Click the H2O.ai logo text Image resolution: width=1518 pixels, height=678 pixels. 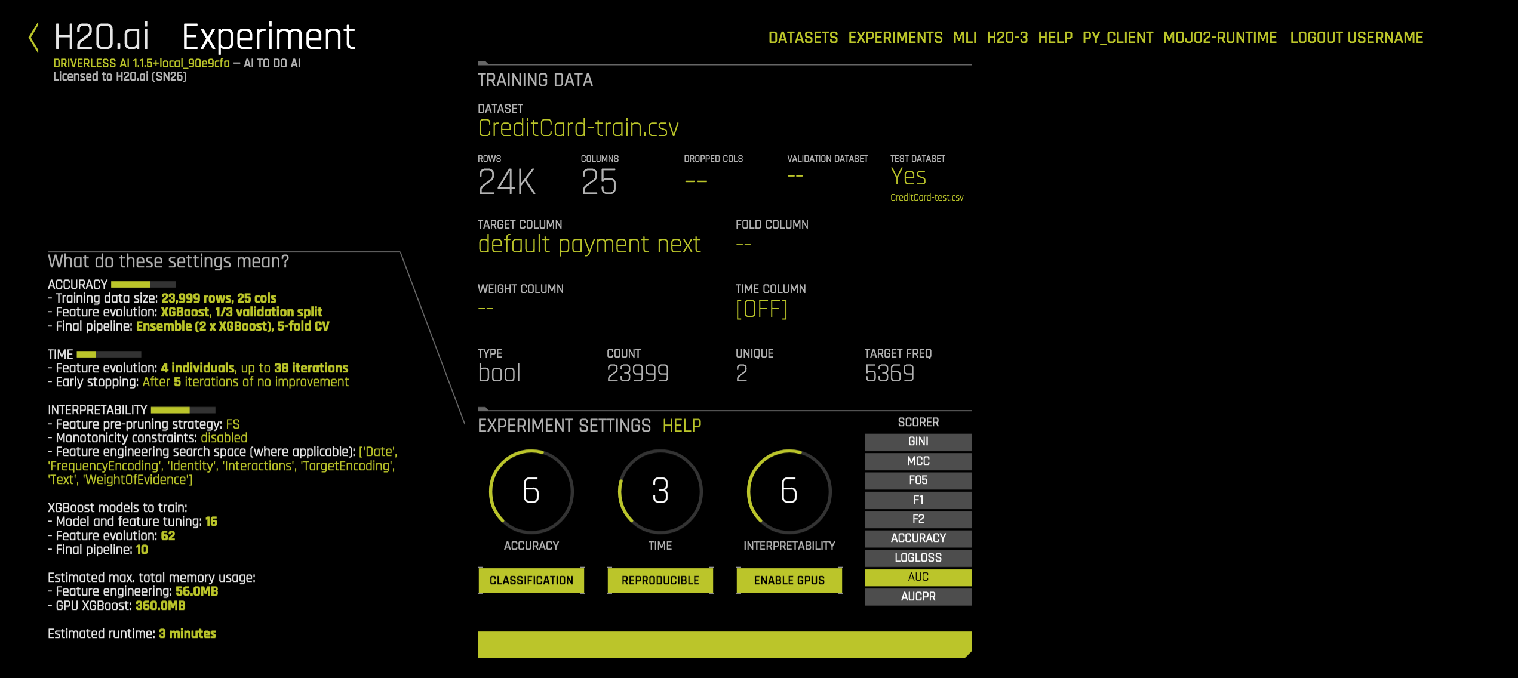click(x=102, y=37)
